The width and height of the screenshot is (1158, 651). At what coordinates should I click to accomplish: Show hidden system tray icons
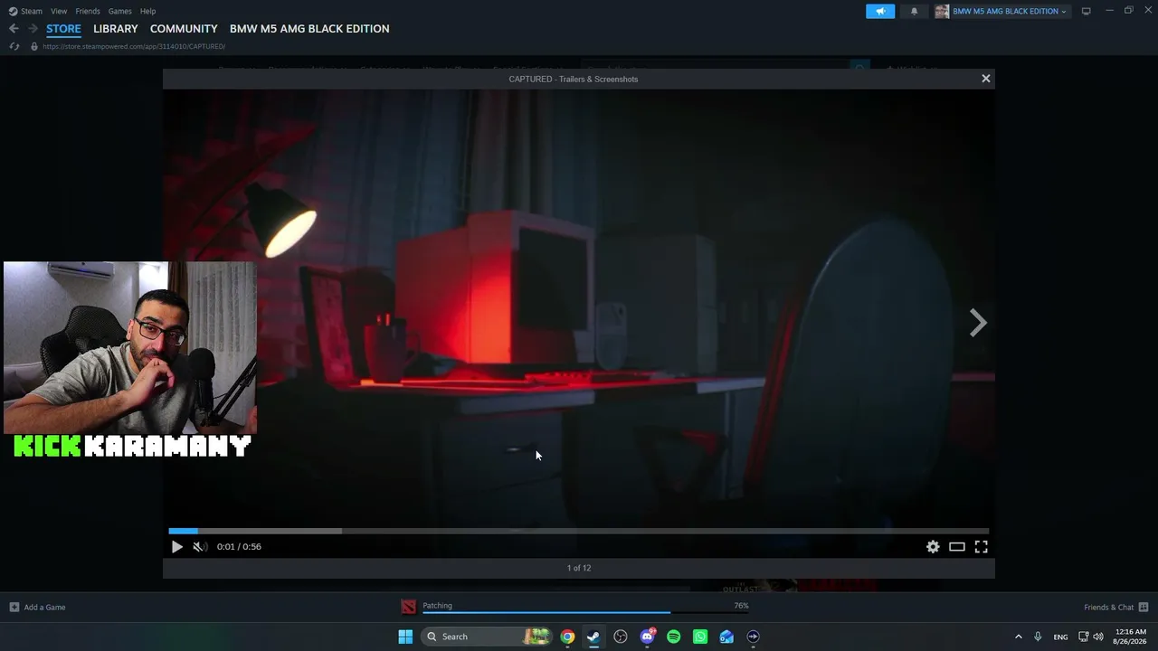[1018, 637]
